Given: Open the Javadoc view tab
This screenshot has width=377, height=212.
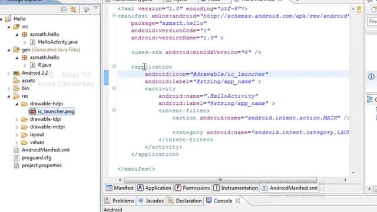Looking at the screenshot, I should [x=151, y=201].
